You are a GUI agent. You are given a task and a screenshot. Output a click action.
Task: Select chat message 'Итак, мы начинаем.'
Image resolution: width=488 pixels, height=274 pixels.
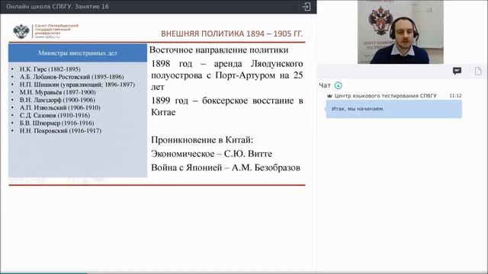click(393, 109)
